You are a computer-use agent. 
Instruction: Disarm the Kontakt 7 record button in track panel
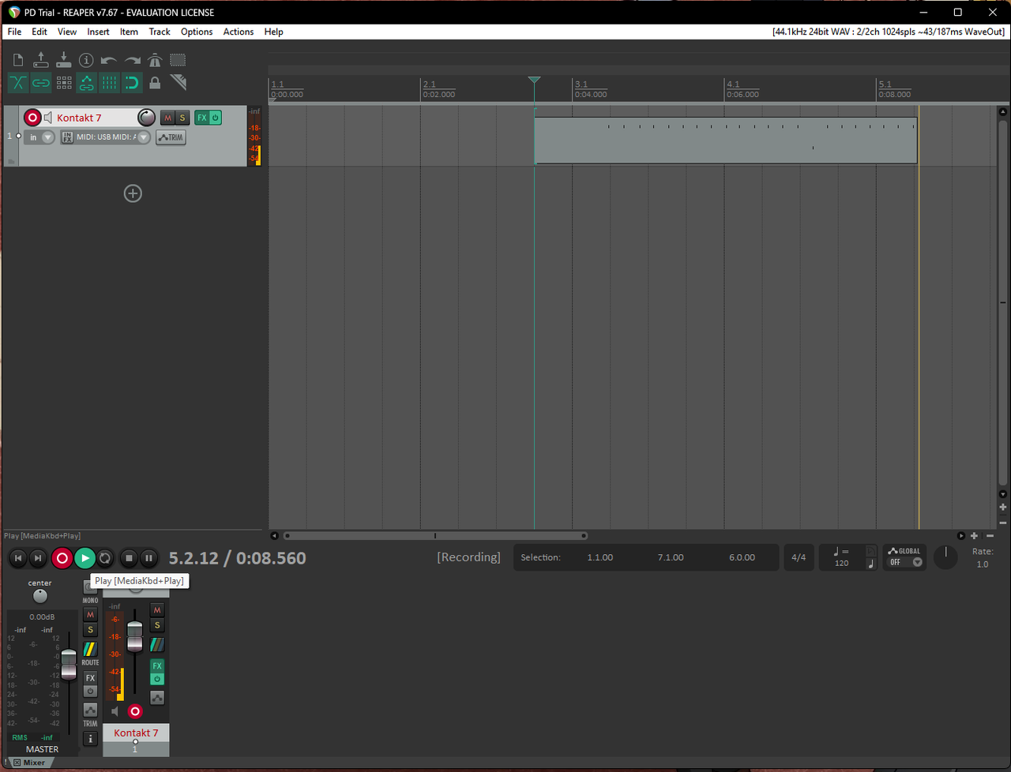point(32,118)
